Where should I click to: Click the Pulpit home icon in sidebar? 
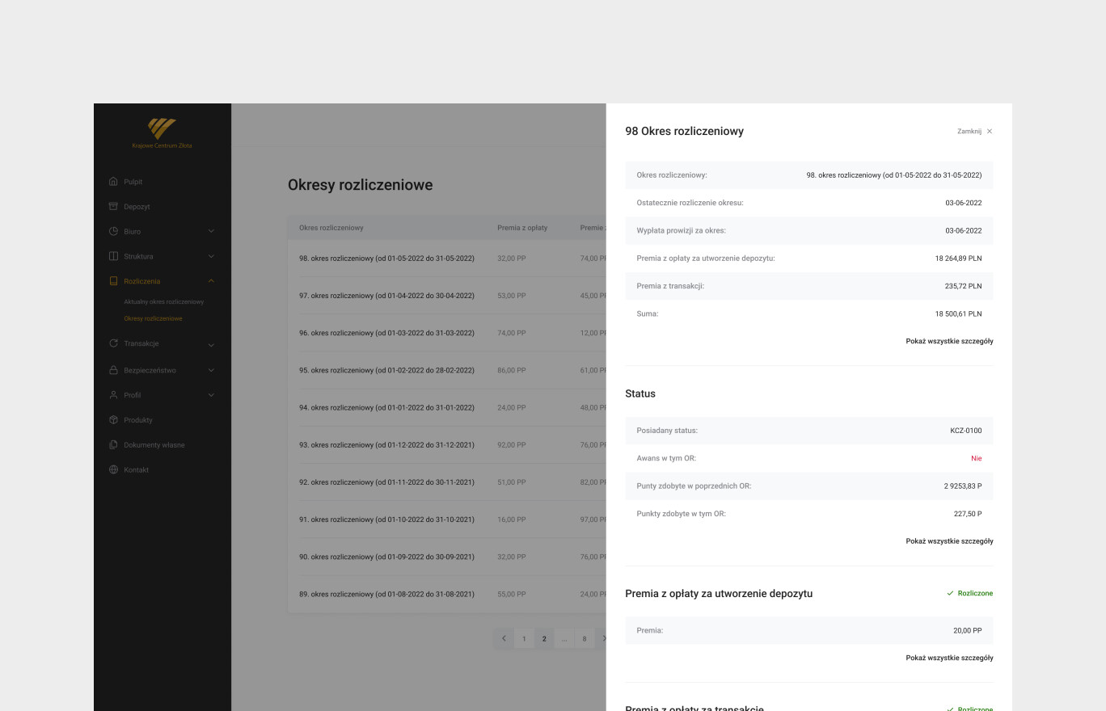(x=113, y=182)
